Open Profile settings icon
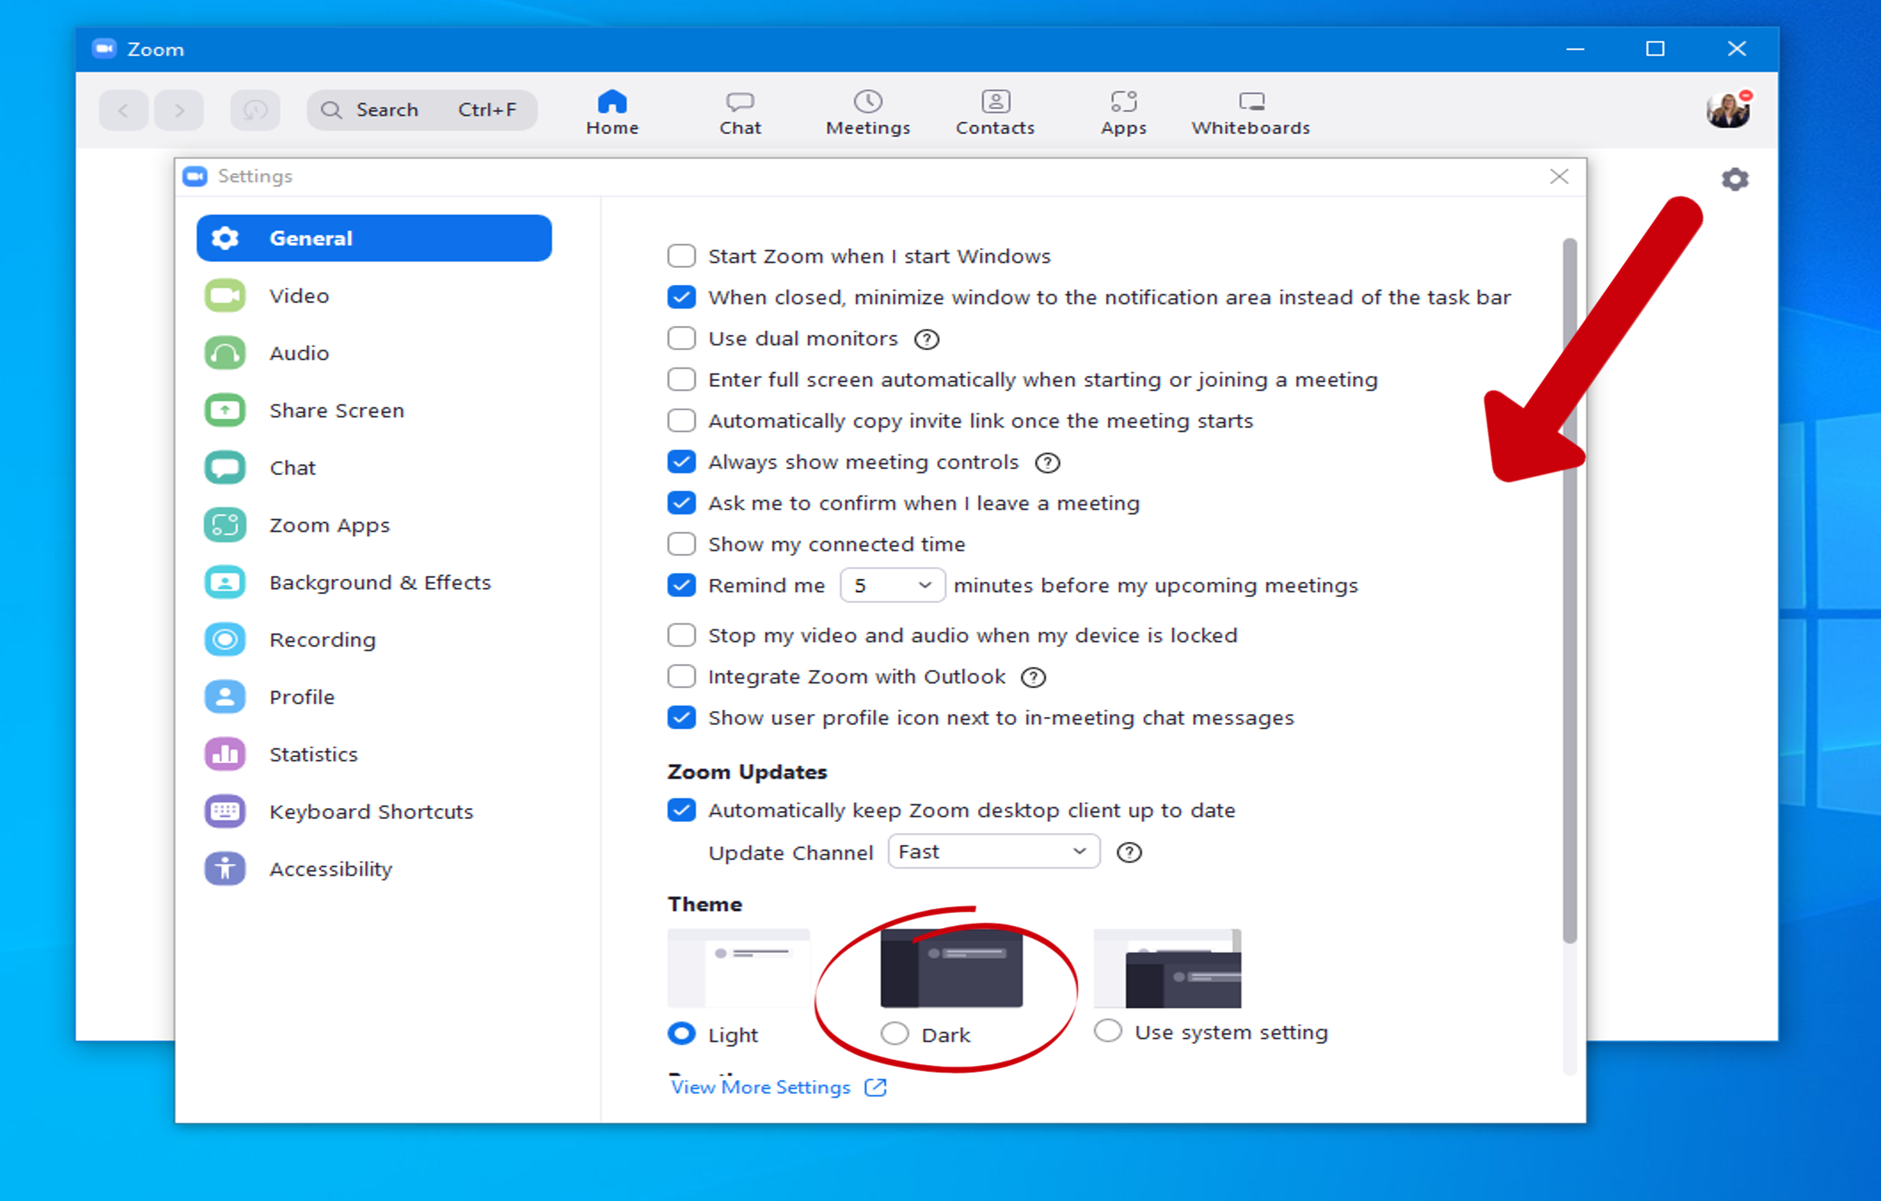Screen dimensions: 1881x1201 225,696
